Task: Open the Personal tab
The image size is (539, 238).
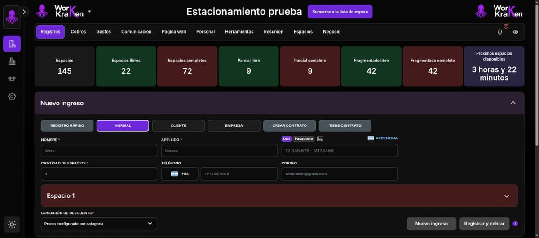Action: click(x=205, y=32)
